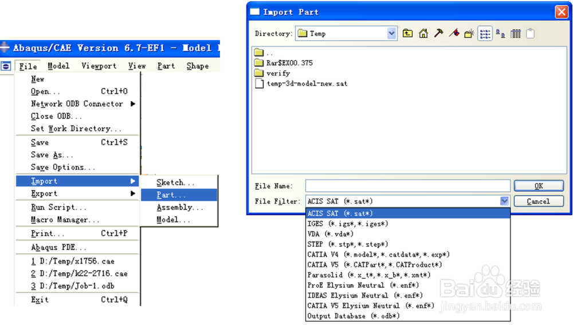Screen dimensions: 573x326
Task: Switch to detailed table view icon
Action: tap(516, 34)
